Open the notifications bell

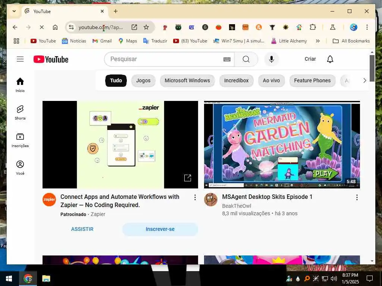click(x=330, y=59)
